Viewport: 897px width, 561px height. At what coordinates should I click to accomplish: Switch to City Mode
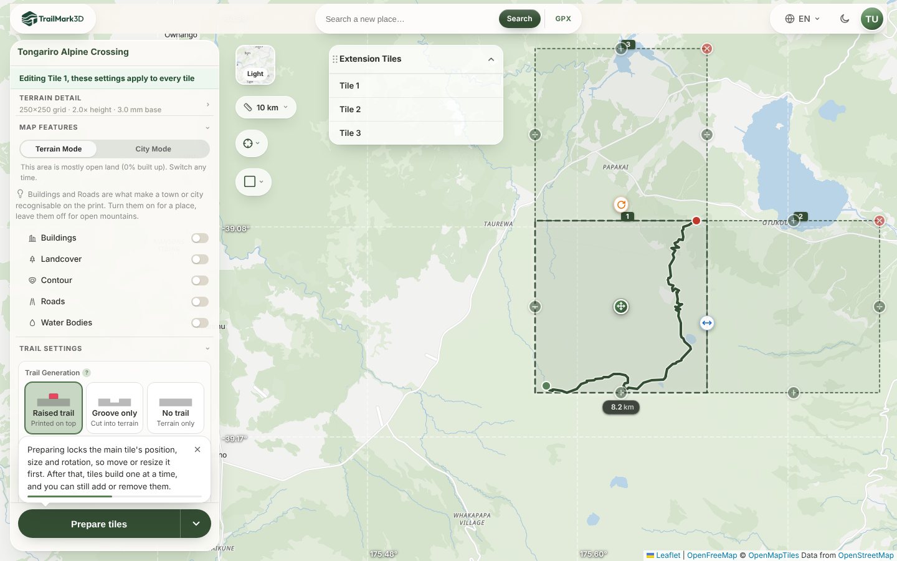[x=153, y=149]
